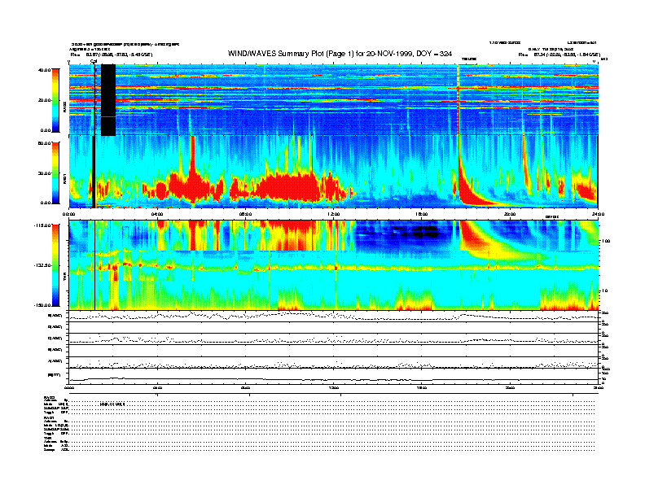Screen dimensions: 645x498
Task: Click the first (top) line-plot axis label under TNR
Action: point(55,316)
